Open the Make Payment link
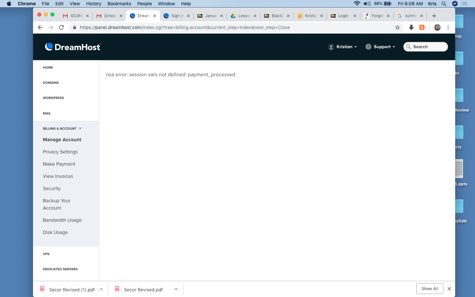Screen dimensions: 475x297 pyautogui.click(x=59, y=164)
